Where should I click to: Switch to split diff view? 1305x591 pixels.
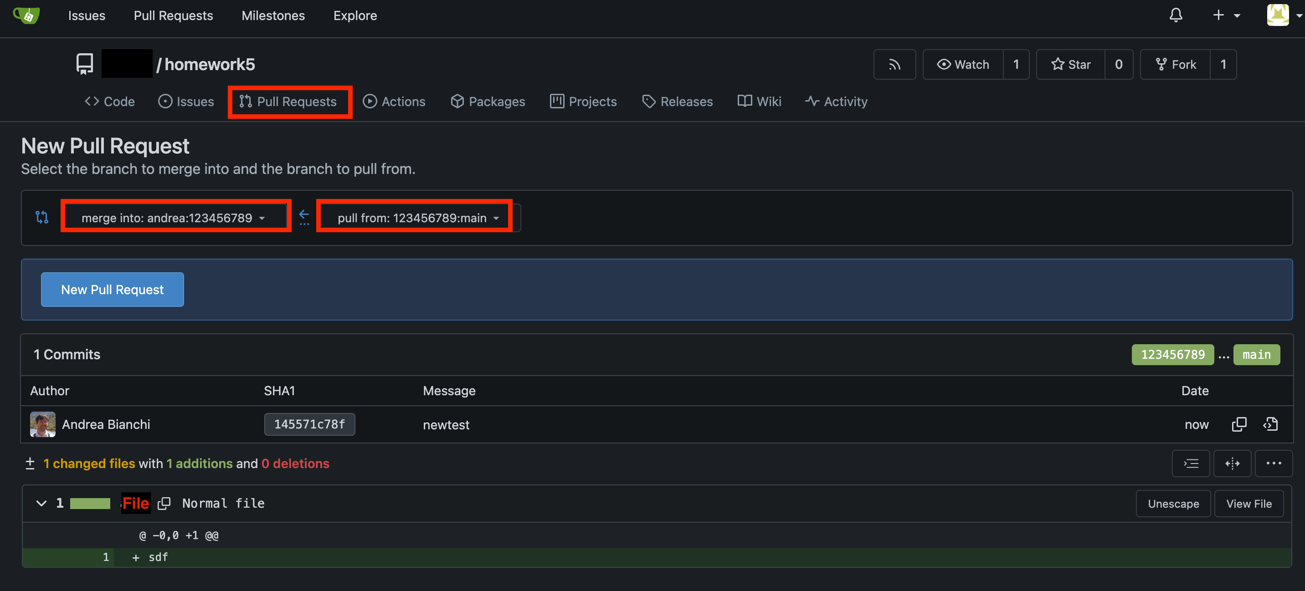1232,464
